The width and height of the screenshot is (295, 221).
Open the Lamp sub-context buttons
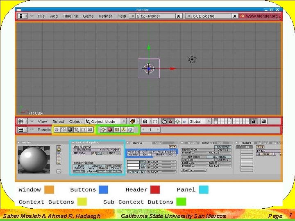point(103,130)
